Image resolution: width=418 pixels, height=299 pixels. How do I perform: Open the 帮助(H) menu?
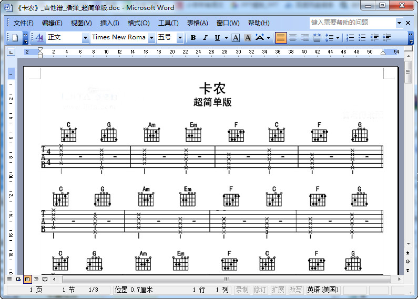point(259,23)
